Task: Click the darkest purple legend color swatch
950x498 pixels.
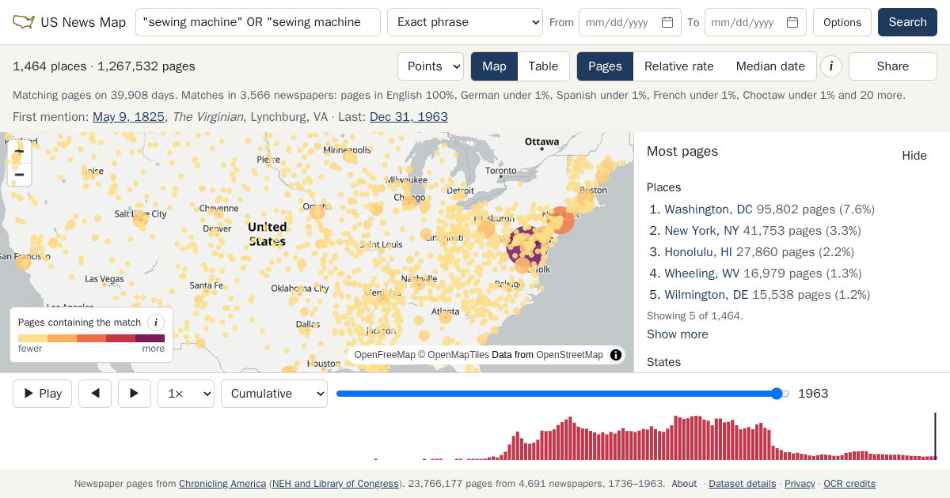Action: tap(150, 338)
